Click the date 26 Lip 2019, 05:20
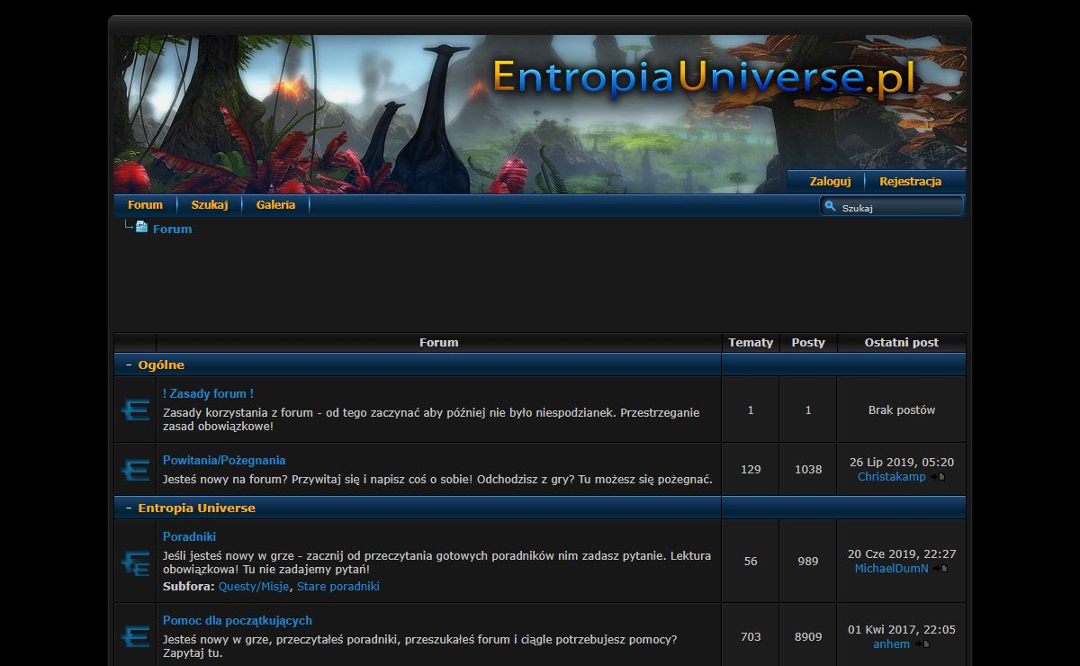1080x666 pixels. click(902, 462)
